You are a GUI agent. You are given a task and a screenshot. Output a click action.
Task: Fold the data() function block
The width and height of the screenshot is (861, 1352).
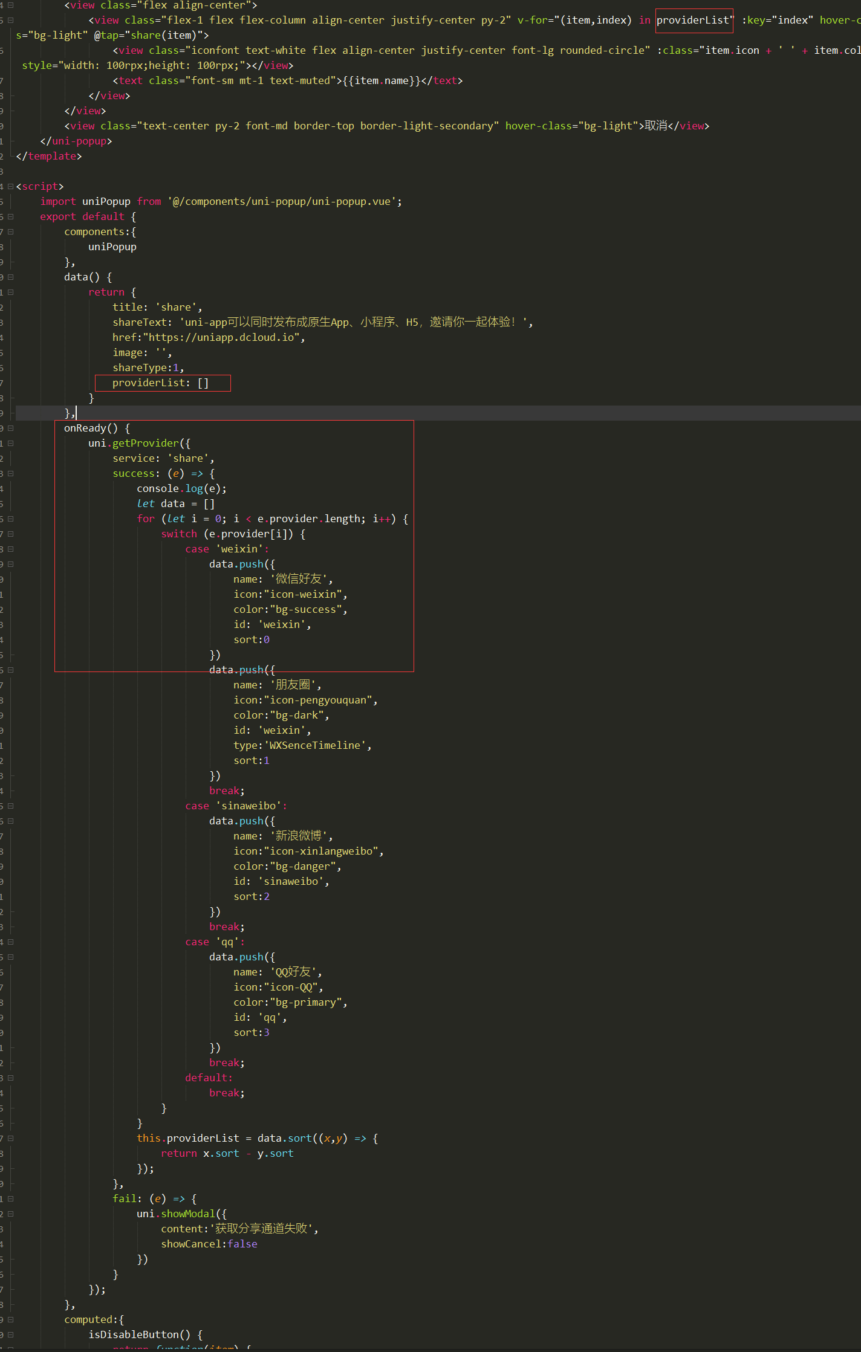pos(10,277)
